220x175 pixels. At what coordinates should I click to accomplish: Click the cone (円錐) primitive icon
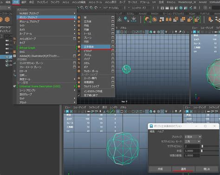point(79,29)
